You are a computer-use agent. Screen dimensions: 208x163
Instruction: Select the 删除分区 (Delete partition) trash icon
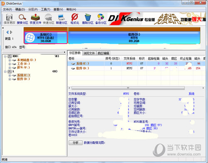[88, 19]
